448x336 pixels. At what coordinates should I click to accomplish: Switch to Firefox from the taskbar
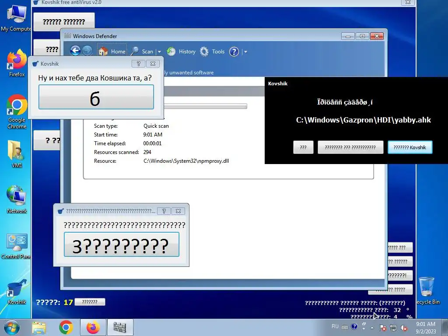(x=93, y=327)
